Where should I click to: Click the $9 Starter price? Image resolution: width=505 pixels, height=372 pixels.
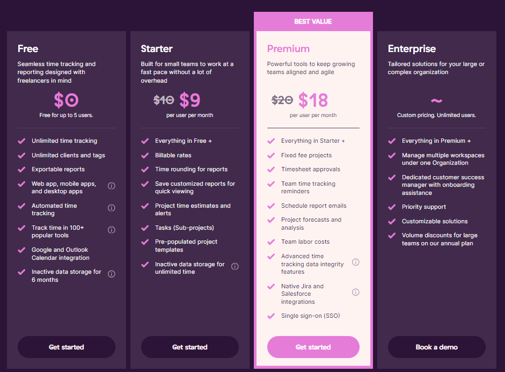pos(189,100)
